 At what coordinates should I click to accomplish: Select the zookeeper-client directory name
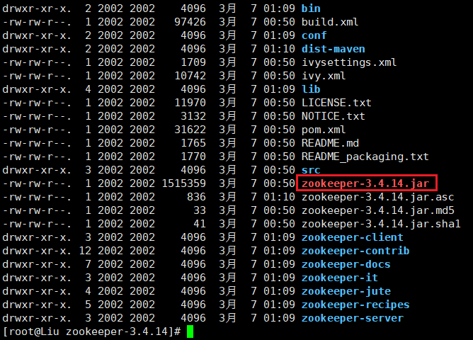(x=353, y=237)
